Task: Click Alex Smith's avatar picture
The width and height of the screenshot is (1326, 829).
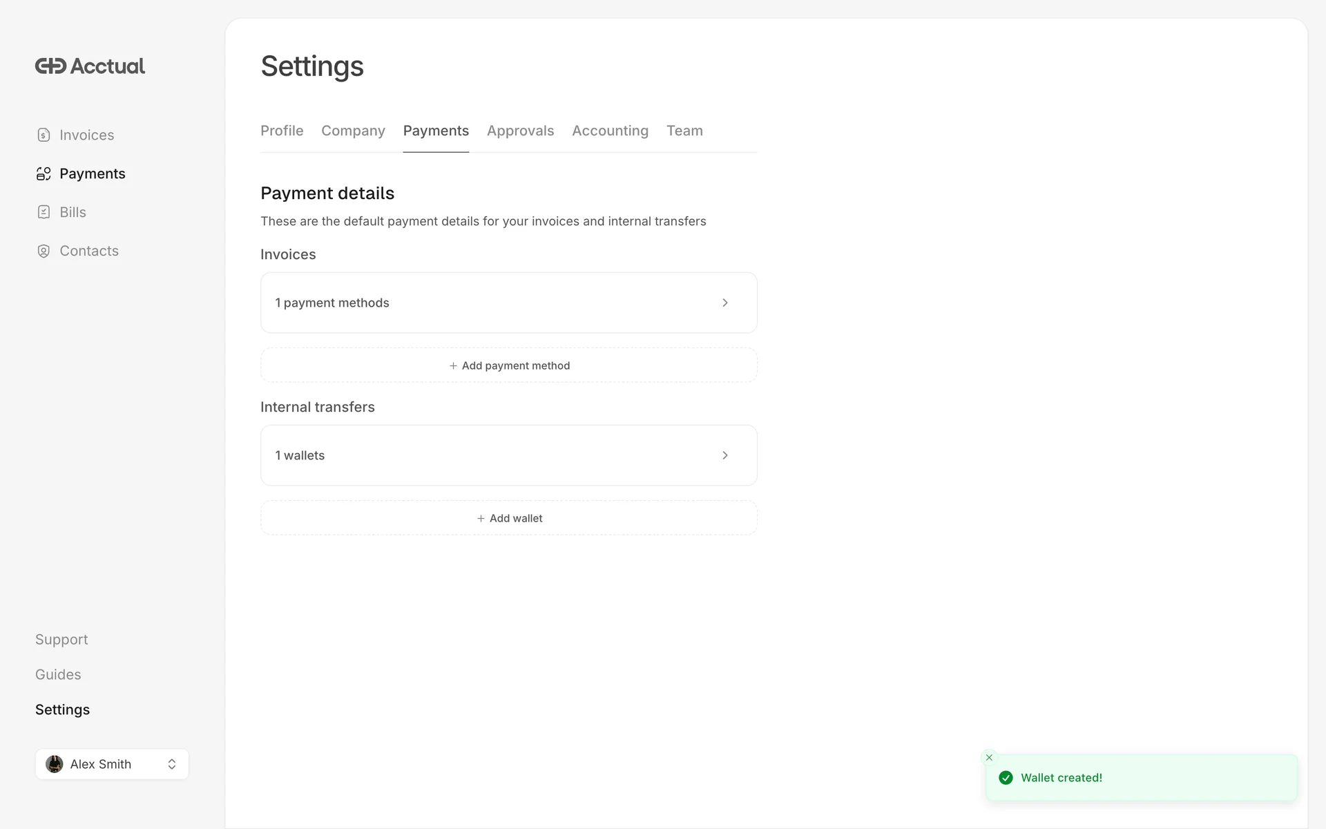Action: click(x=55, y=764)
